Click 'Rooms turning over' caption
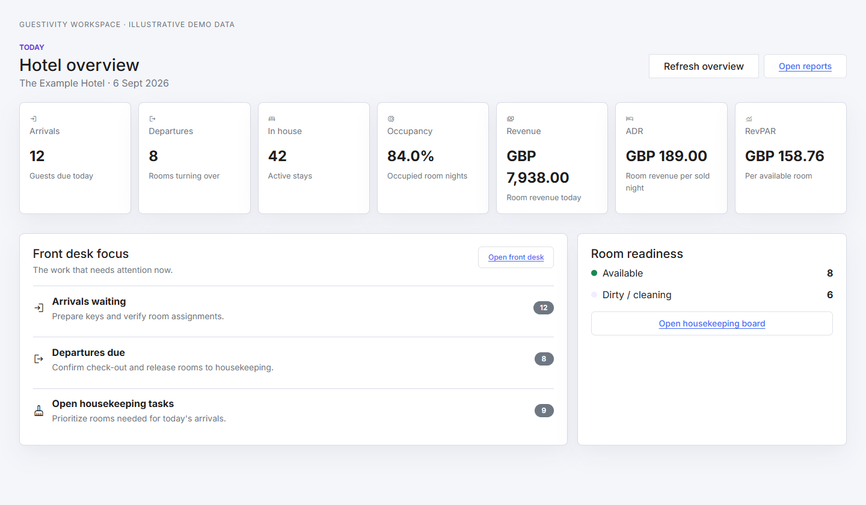This screenshot has height=505, width=866. click(x=184, y=176)
